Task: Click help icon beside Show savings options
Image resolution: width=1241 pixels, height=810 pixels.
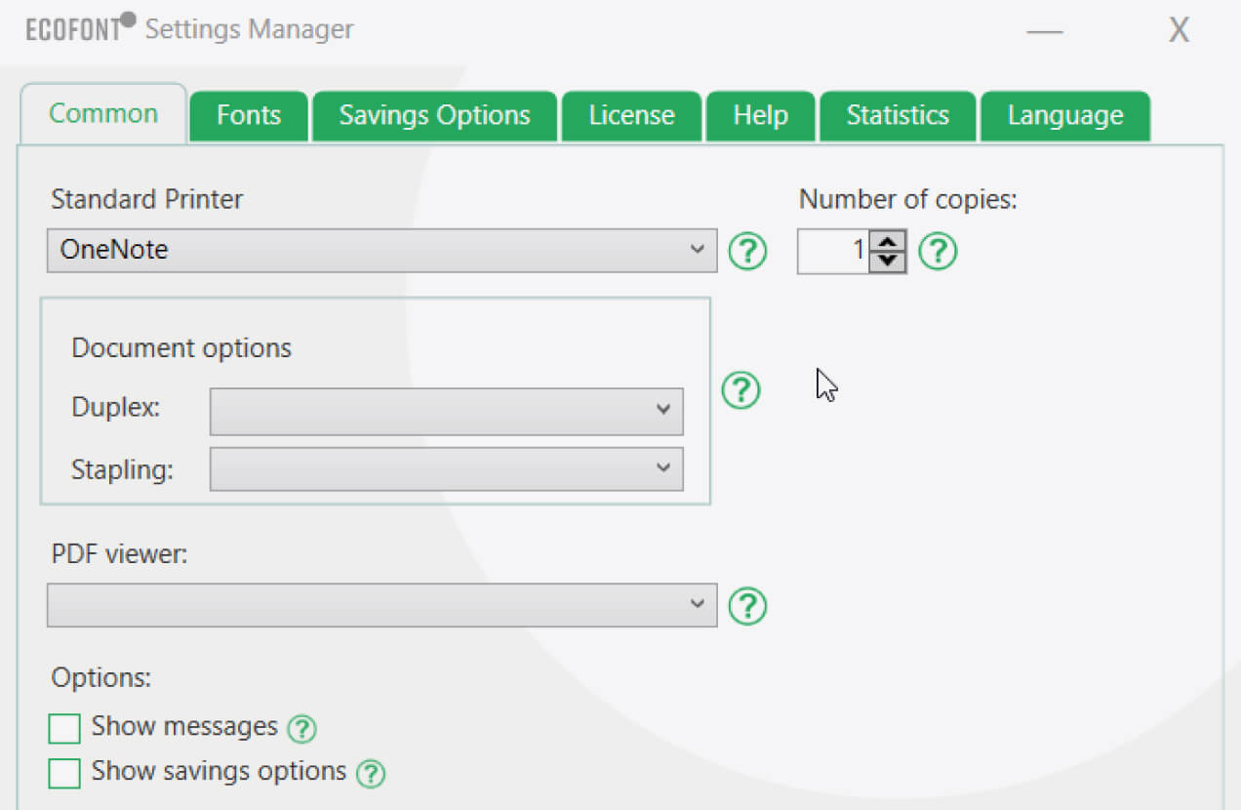Action: click(x=370, y=774)
